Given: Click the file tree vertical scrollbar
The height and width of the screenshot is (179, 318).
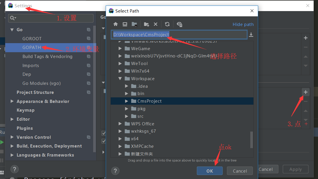Looking at the screenshot, I should pyautogui.click(x=252, y=139).
